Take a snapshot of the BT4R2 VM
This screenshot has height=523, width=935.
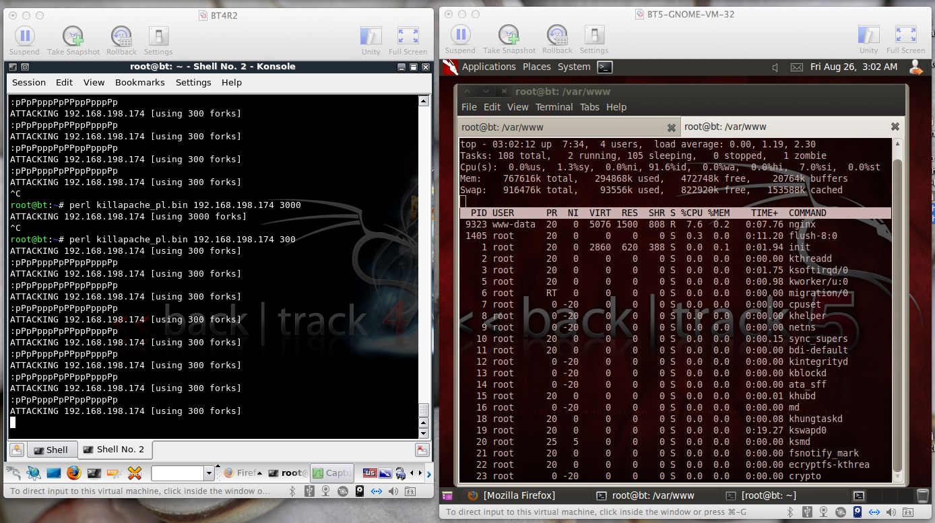click(x=73, y=40)
